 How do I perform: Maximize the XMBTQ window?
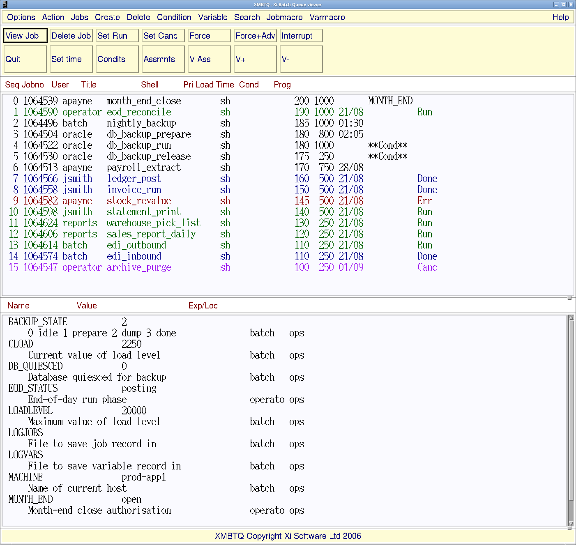[x=564, y=5]
